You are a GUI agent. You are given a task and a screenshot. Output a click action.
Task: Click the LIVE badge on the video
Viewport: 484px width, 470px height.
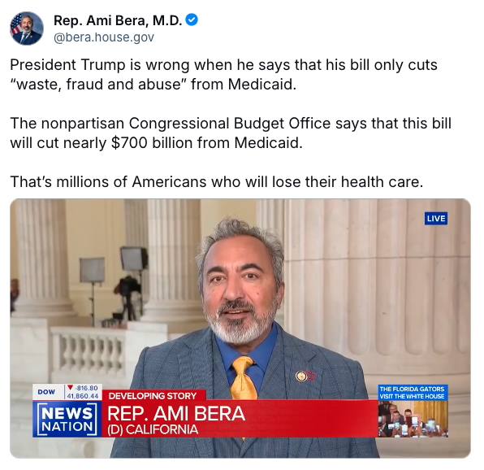pos(436,219)
